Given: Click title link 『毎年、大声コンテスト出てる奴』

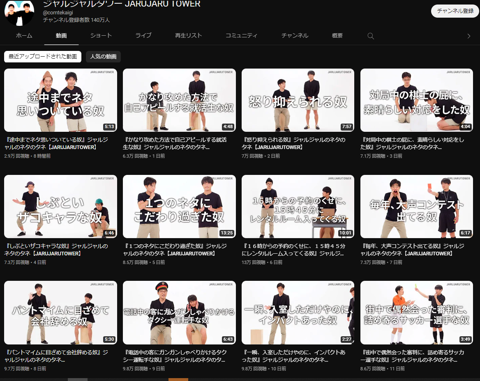Looking at the screenshot, I should pyautogui.click(x=412, y=250).
